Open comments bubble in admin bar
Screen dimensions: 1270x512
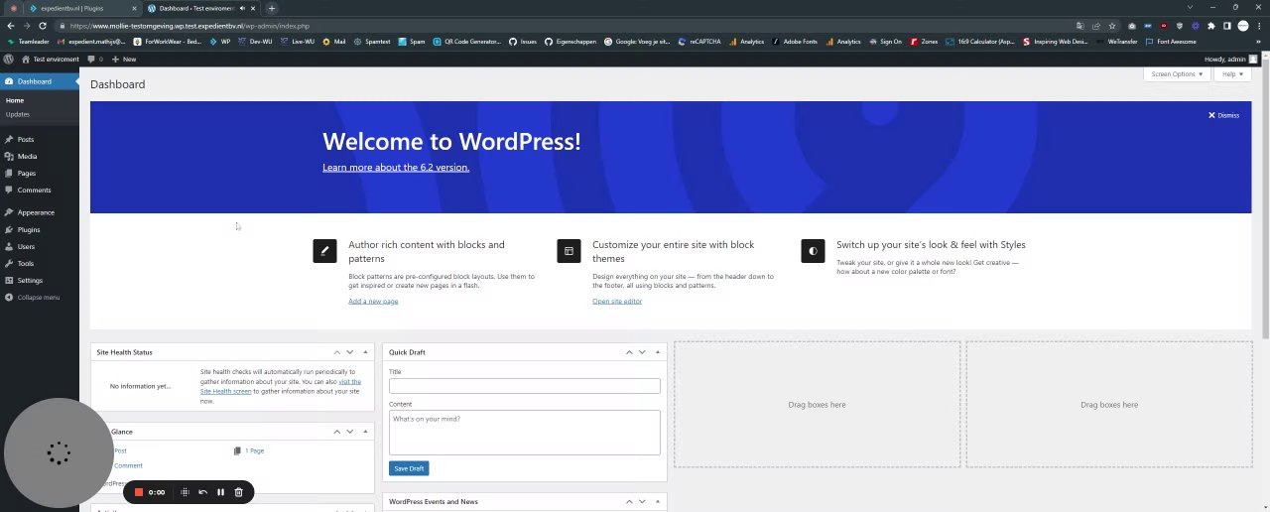(x=94, y=60)
